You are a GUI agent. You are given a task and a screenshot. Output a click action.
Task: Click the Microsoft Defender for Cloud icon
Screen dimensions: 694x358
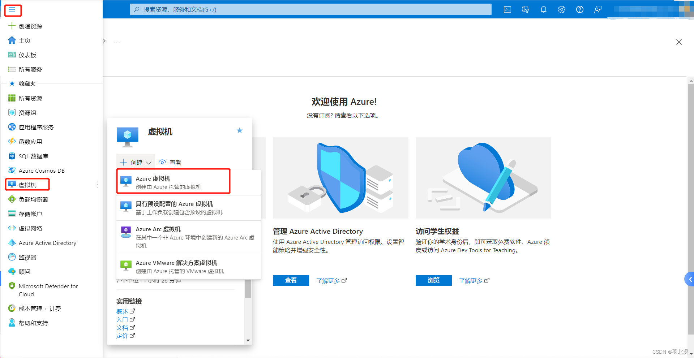click(x=12, y=286)
